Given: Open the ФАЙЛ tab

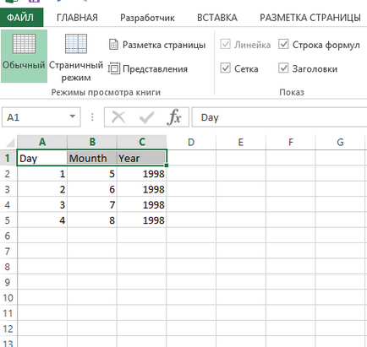Looking at the screenshot, I should click(x=21, y=18).
